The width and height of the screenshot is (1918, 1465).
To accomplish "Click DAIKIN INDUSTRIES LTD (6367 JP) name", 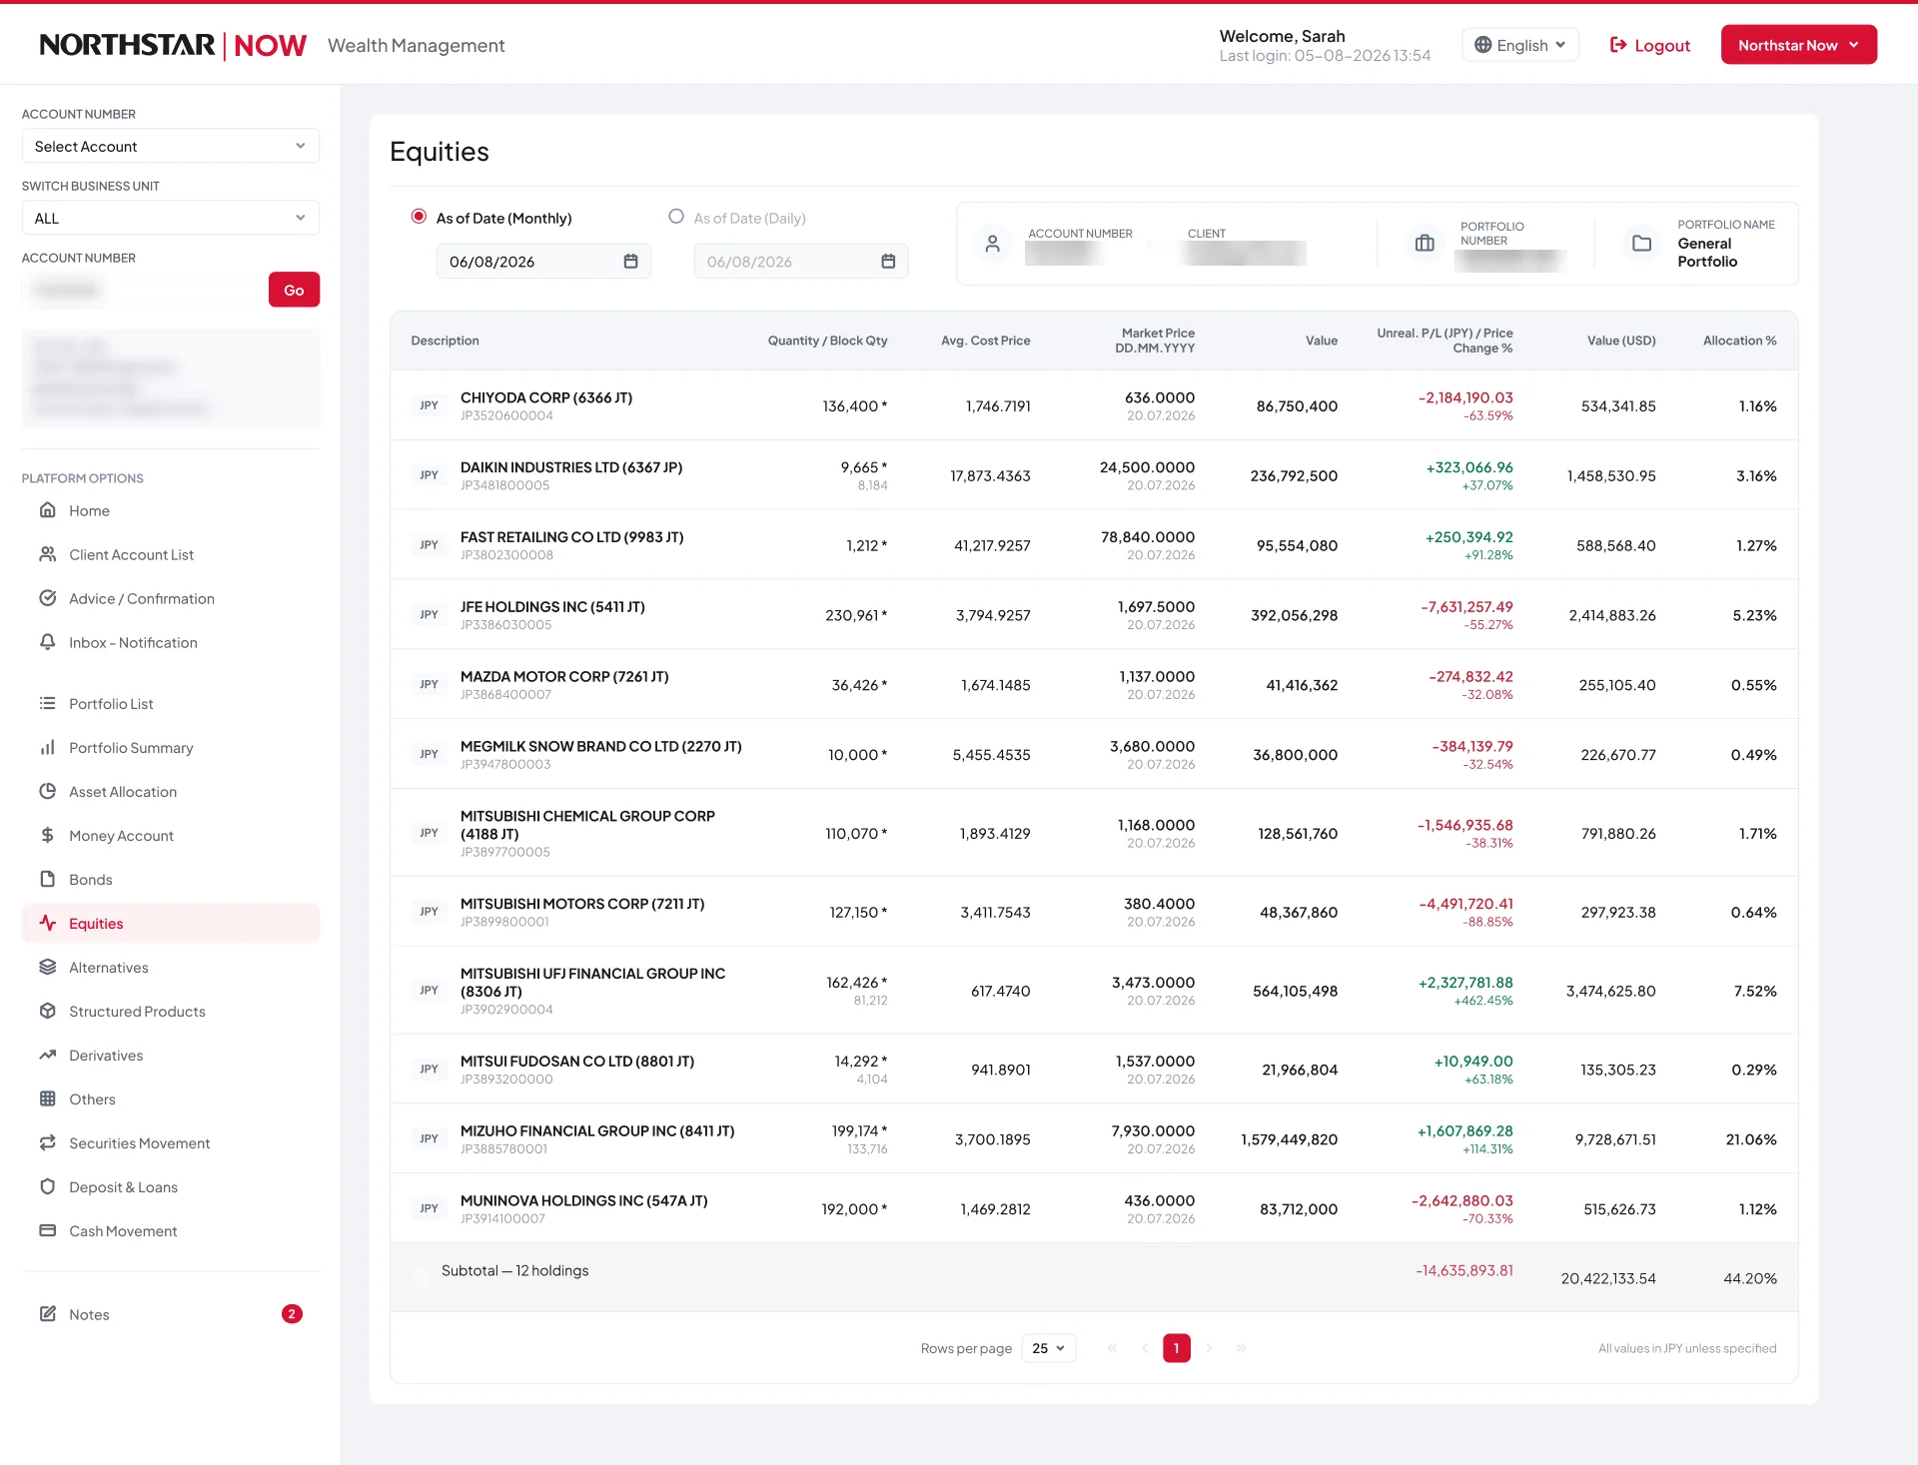I will 571,467.
